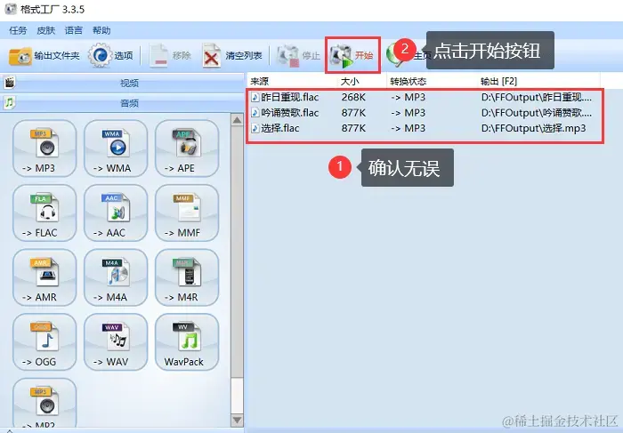Open the 选项 options dialog
This screenshot has width=623, height=433.
click(111, 56)
